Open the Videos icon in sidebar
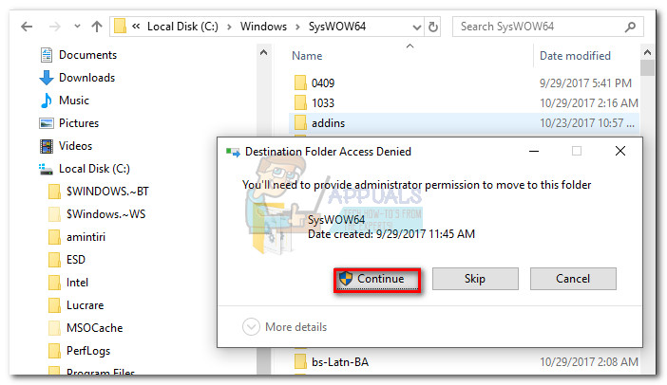 click(x=47, y=146)
